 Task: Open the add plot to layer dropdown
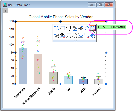(57, 36)
